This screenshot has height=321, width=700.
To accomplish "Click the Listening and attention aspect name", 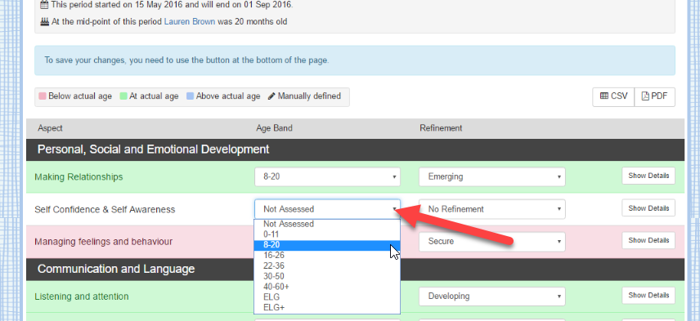I will point(81,296).
